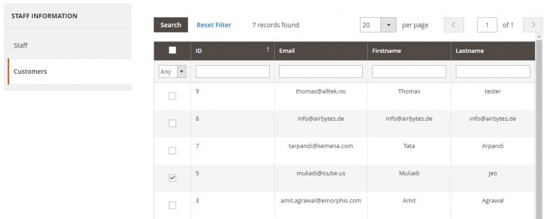Open the 20 per page dropdown
548x219 pixels.
(378, 25)
